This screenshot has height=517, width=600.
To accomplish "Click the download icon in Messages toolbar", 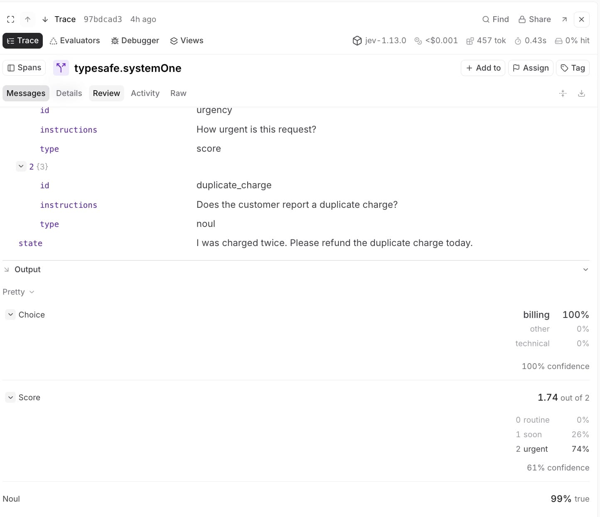I will [581, 94].
